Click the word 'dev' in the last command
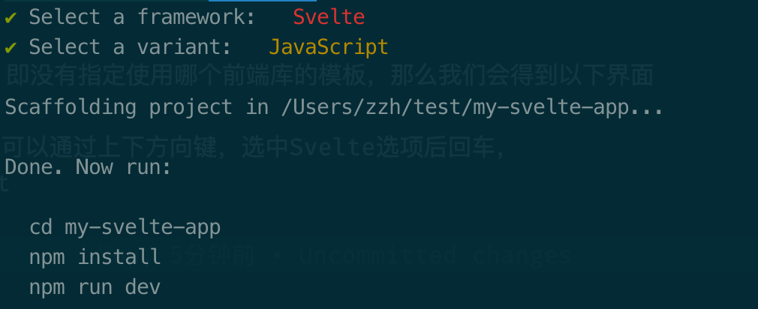The width and height of the screenshot is (758, 309). 143,286
